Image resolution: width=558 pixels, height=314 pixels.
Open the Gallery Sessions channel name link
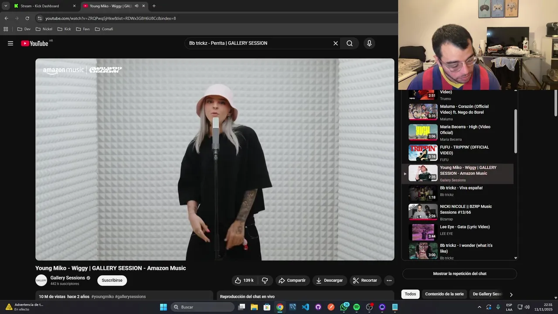pos(68,278)
